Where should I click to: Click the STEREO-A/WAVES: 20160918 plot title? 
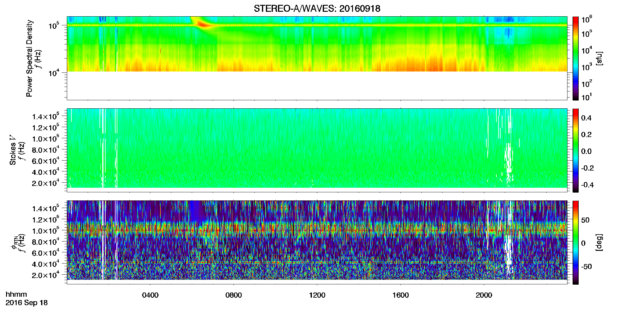click(317, 8)
